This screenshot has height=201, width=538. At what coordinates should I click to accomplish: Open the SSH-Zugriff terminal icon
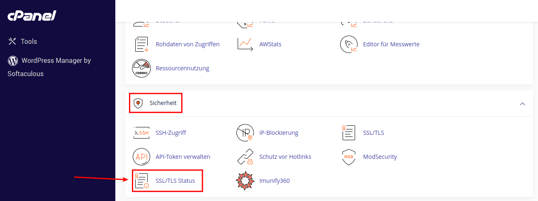tap(141, 133)
